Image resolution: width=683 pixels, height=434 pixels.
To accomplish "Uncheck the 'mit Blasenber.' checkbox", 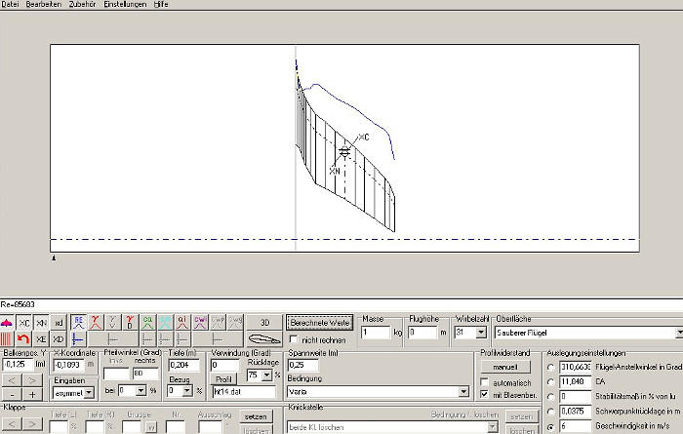I will (485, 394).
